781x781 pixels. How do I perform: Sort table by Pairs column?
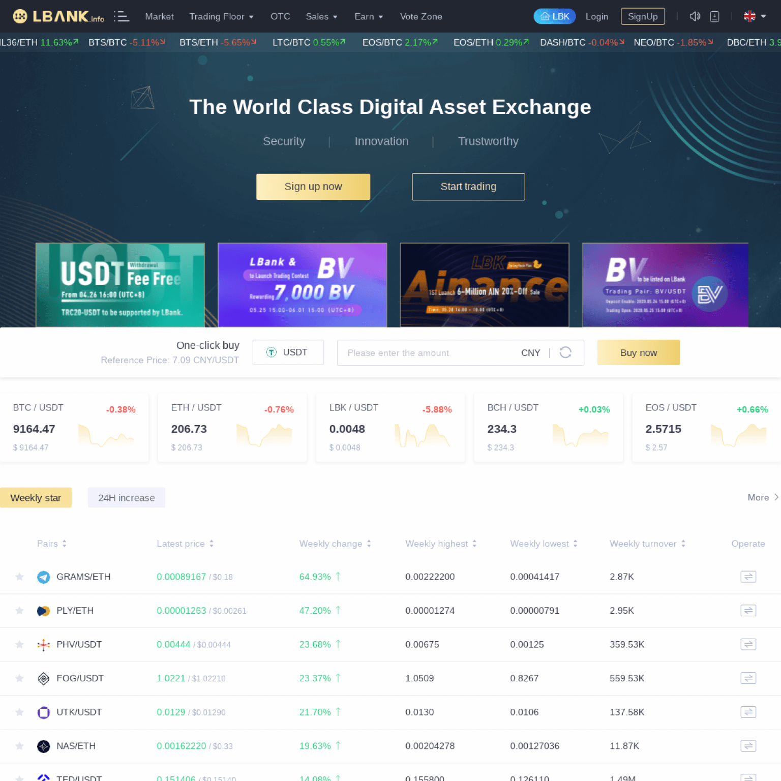click(52, 544)
